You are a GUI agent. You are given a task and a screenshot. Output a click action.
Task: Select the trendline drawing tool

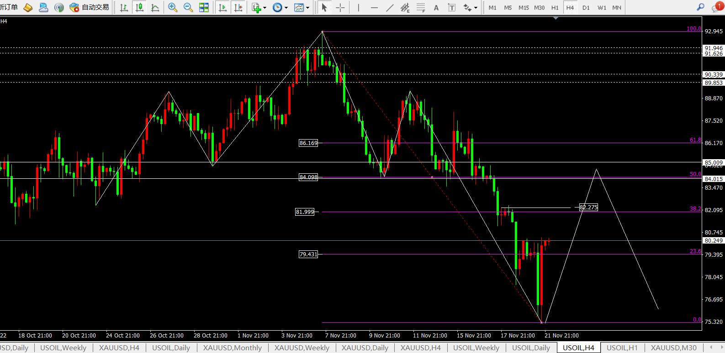coord(389,7)
